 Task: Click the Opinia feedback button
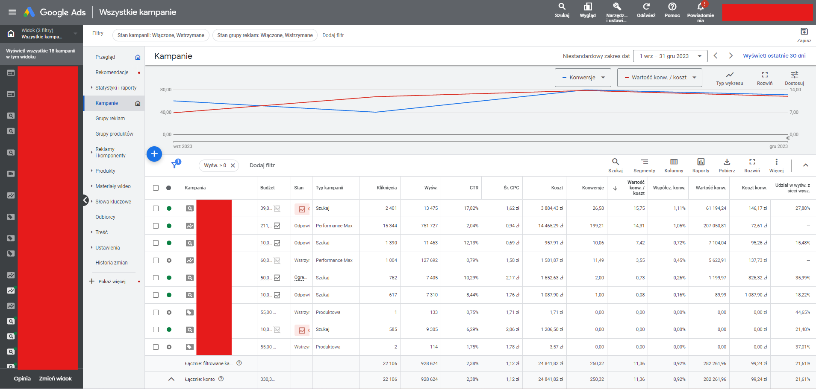[22, 378]
